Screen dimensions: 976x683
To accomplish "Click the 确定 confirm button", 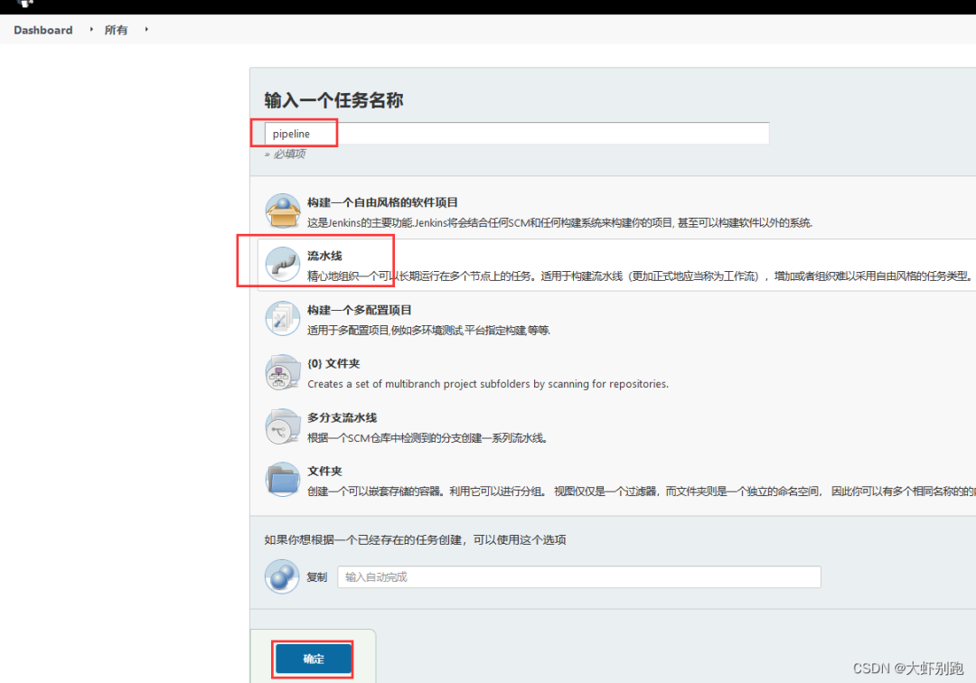I will click(x=313, y=659).
